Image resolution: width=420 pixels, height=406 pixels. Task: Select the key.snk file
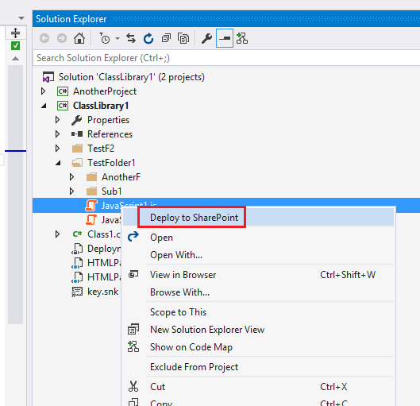pos(103,292)
